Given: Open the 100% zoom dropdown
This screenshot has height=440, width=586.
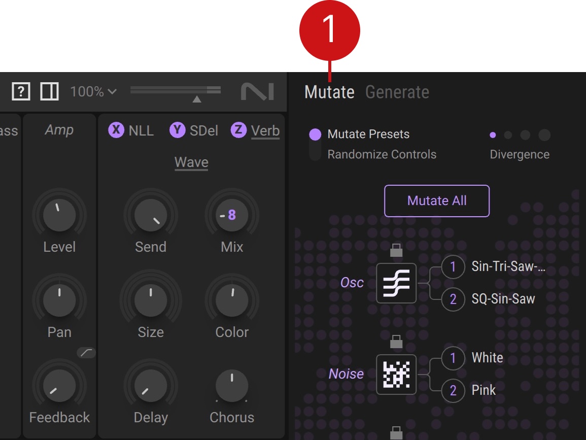Looking at the screenshot, I should coord(93,91).
